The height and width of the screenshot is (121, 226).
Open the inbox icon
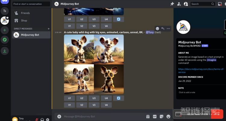point(220,4)
